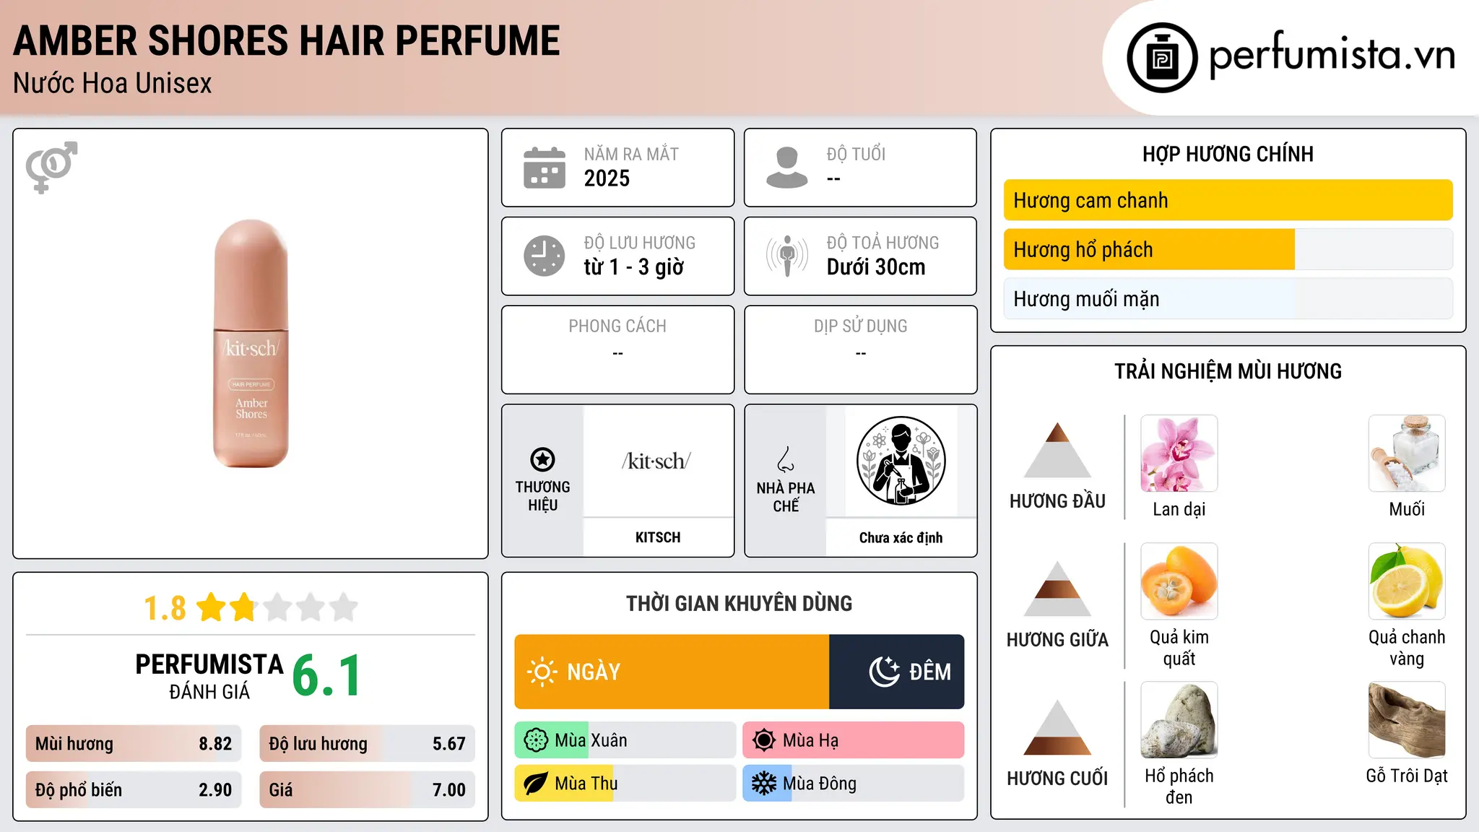Open the Muối salt note image
The height and width of the screenshot is (832, 1479).
coord(1407,454)
